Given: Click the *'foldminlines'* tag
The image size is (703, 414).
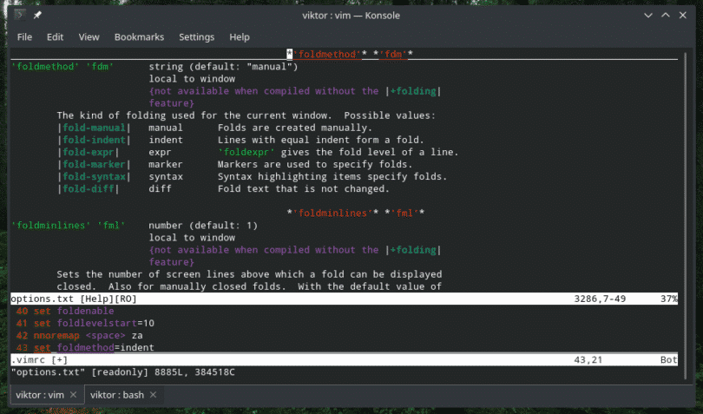Looking at the screenshot, I should [x=332, y=213].
